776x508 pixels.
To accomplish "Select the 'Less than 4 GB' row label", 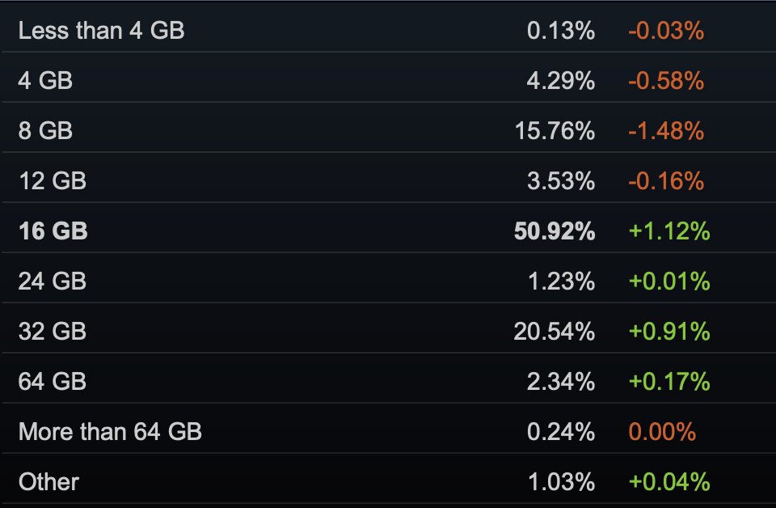I will coord(102,30).
